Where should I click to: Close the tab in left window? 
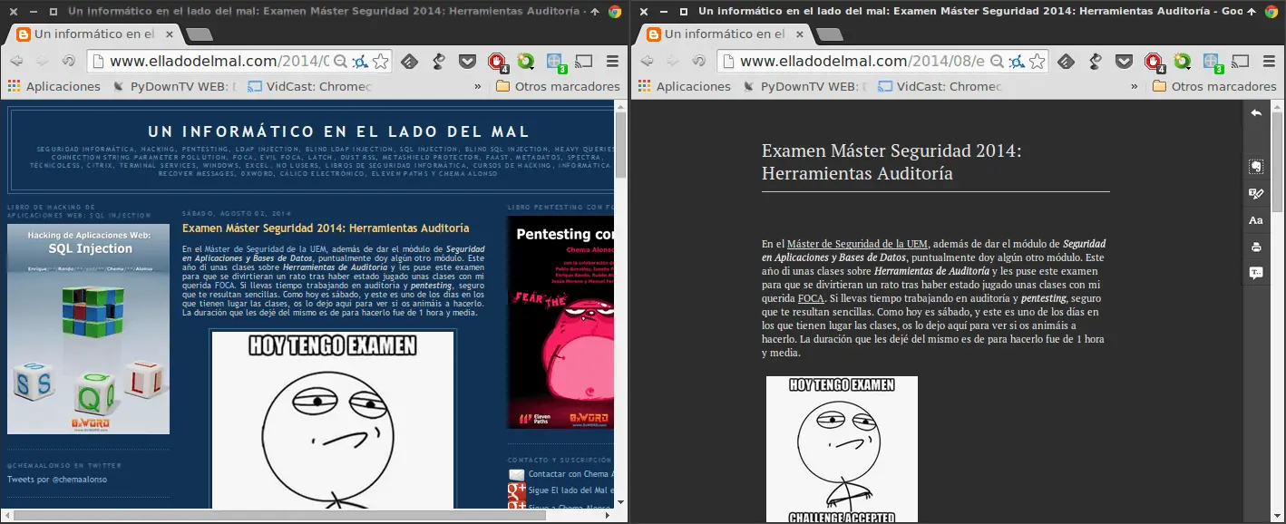(x=168, y=34)
